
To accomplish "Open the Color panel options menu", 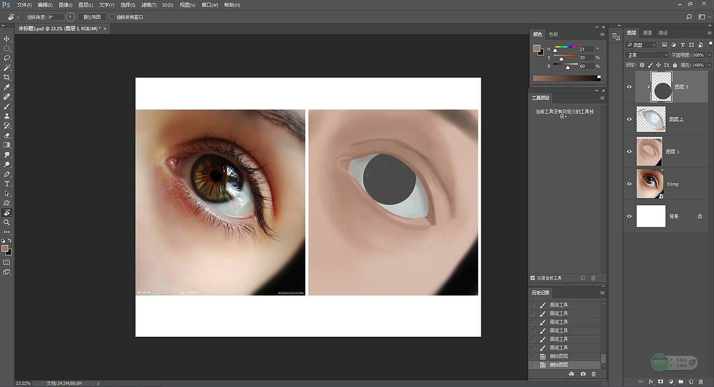I will point(602,35).
